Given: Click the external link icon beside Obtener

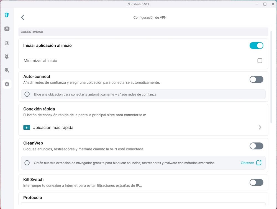Looking at the screenshot, I should pos(259,163).
